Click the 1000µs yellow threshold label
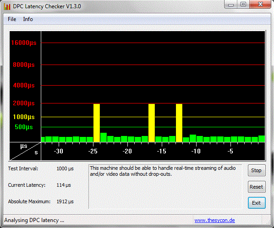Screen dimensions: 274x228 pos(24,117)
